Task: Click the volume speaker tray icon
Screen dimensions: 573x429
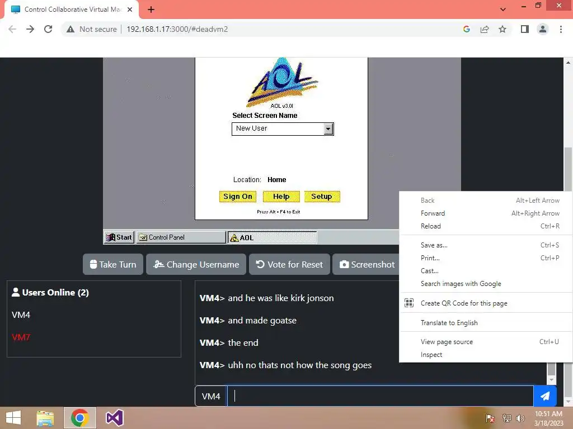Action: [520, 418]
